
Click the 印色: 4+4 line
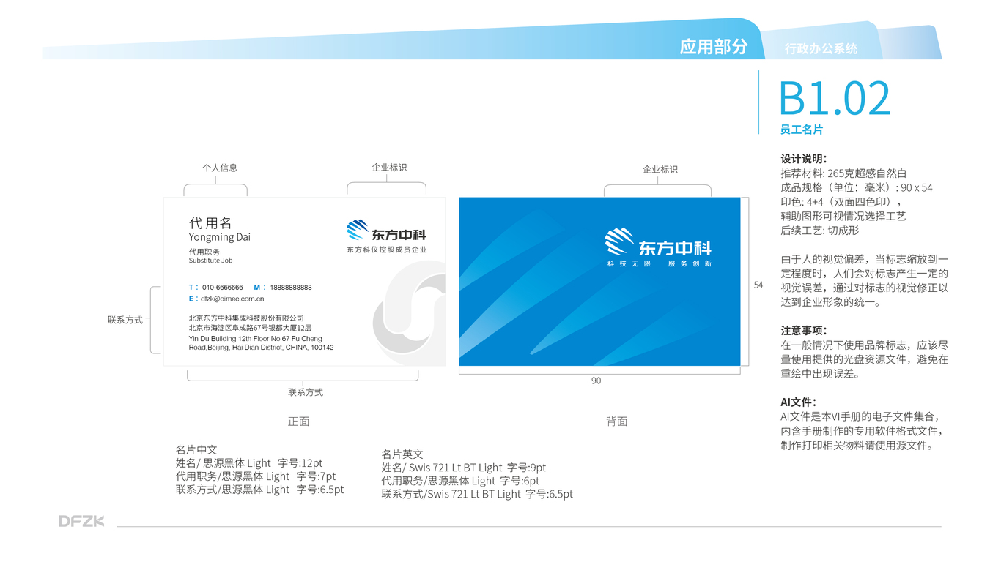[x=841, y=202]
